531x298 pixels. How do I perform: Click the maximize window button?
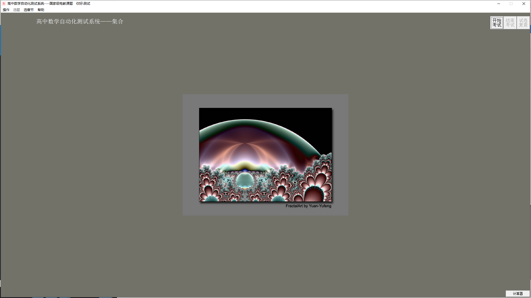[x=511, y=4]
